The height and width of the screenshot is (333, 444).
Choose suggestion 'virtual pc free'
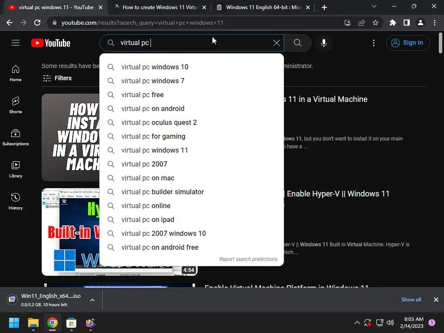[192, 95]
